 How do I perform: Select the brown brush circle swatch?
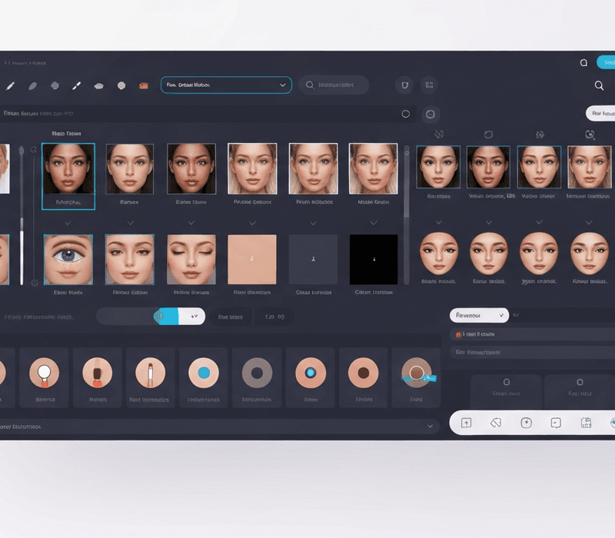click(98, 373)
